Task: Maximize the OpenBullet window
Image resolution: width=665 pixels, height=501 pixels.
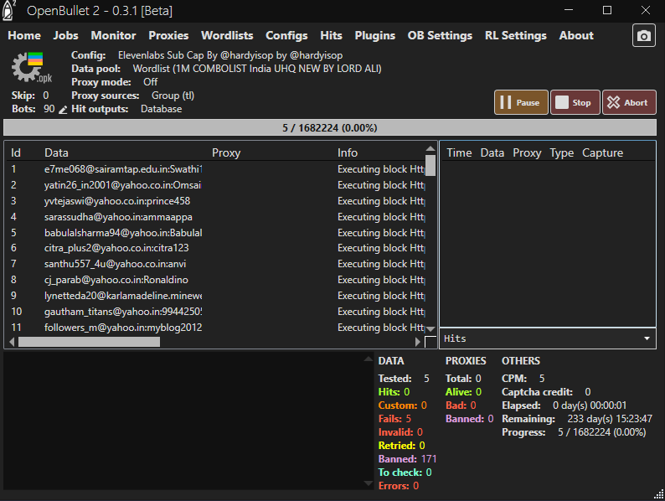Action: click(607, 10)
